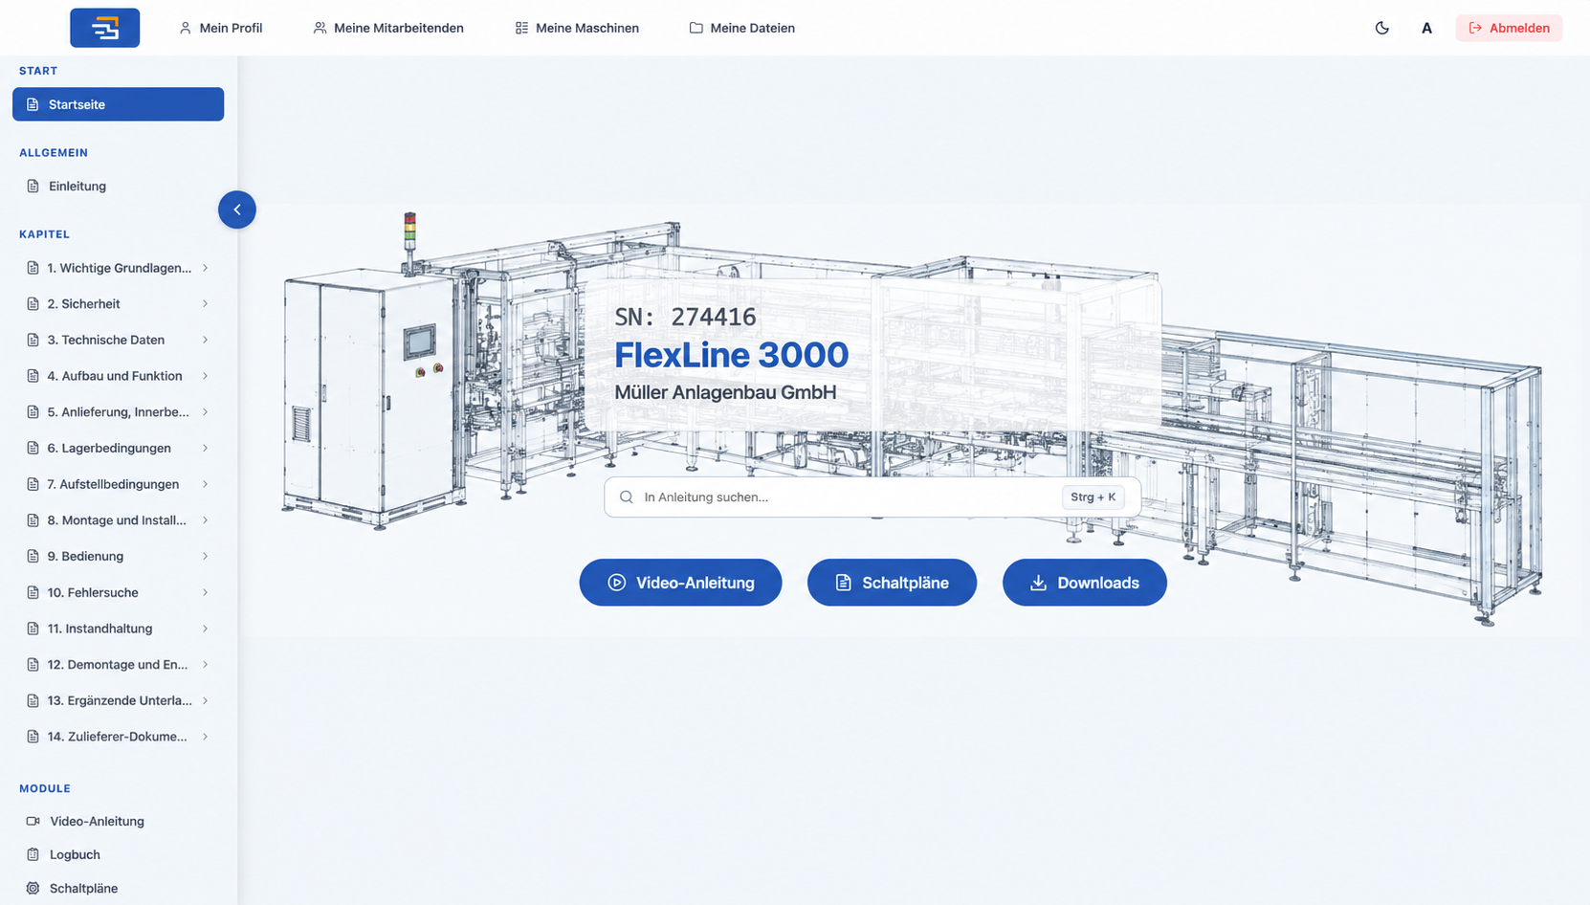Screen dimensions: 1590x905
Task: Click the page icon next to 7. Aufstellbedingungen
Action: pyautogui.click(x=33, y=484)
